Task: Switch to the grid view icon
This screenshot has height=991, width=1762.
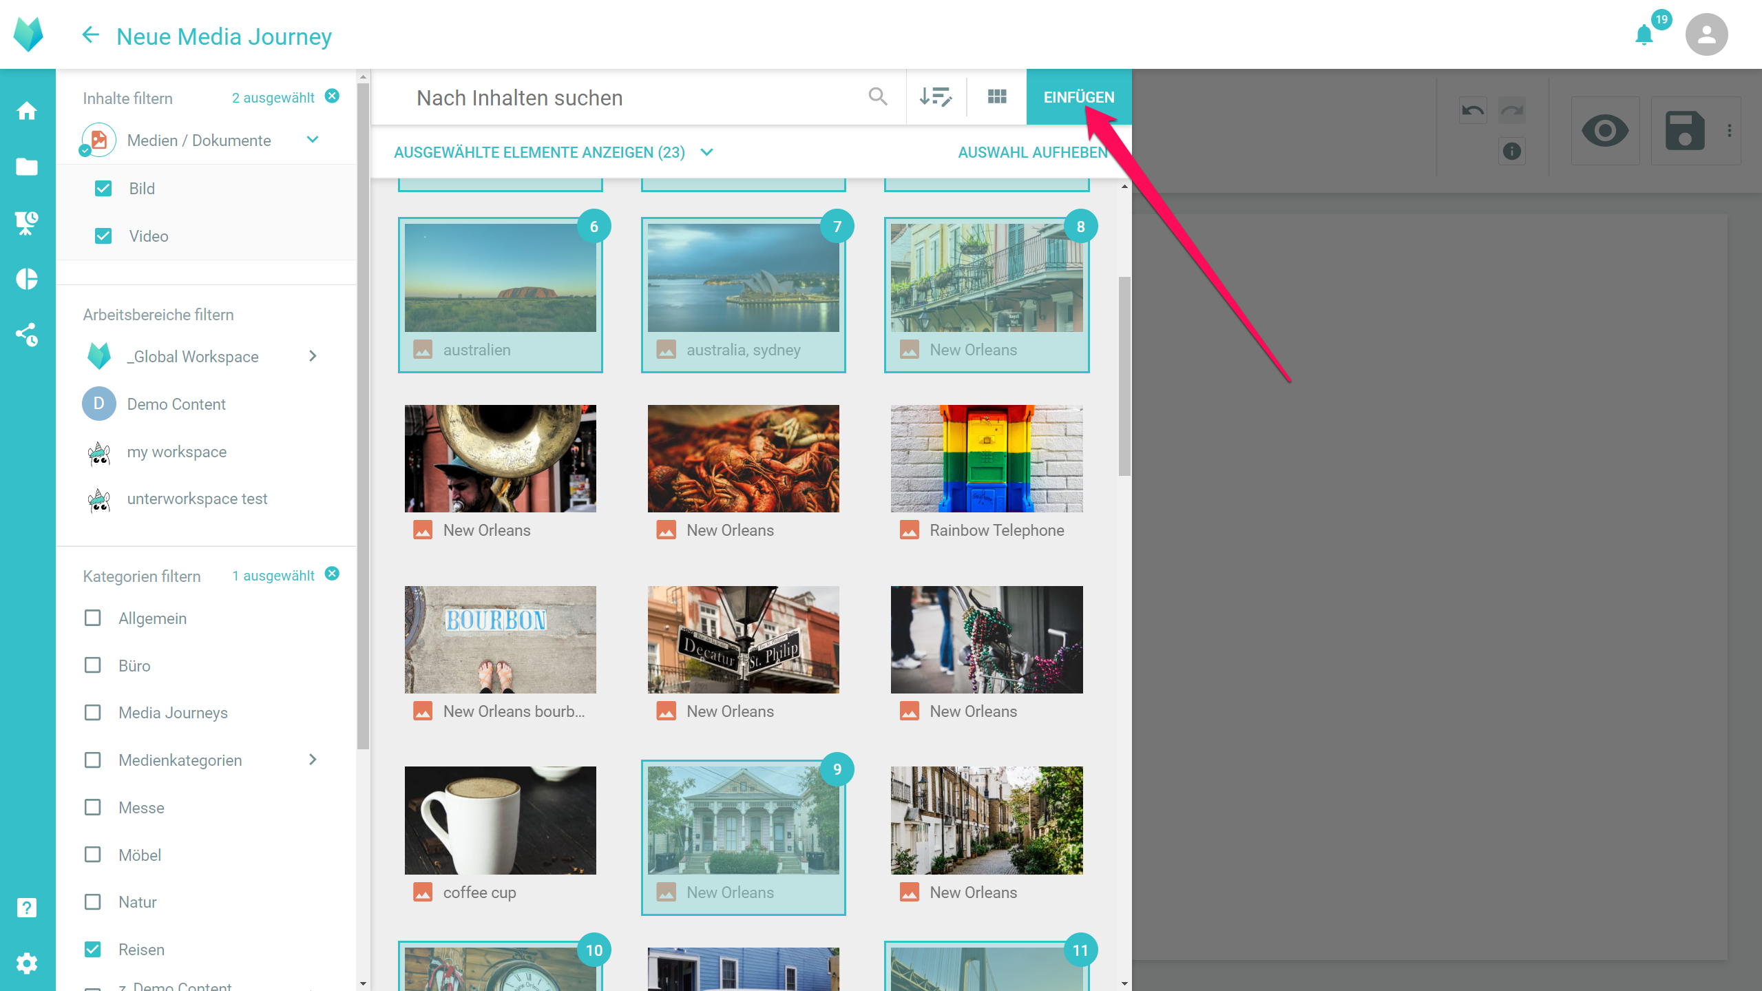Action: pos(996,96)
